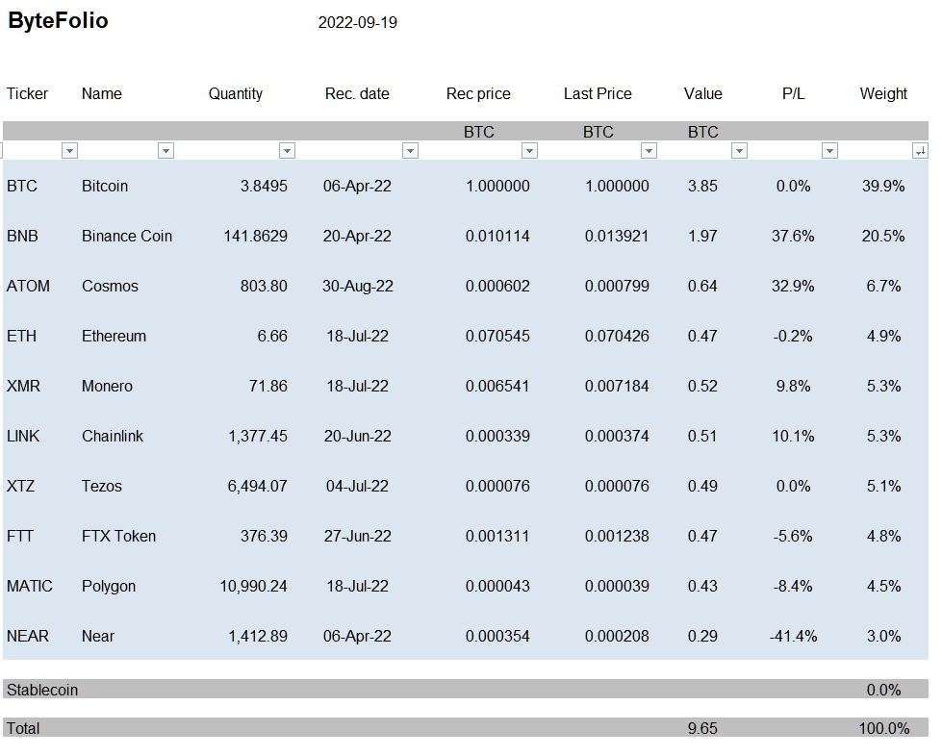Open the Name column filter dropdown
942x756 pixels.
pyautogui.click(x=165, y=151)
